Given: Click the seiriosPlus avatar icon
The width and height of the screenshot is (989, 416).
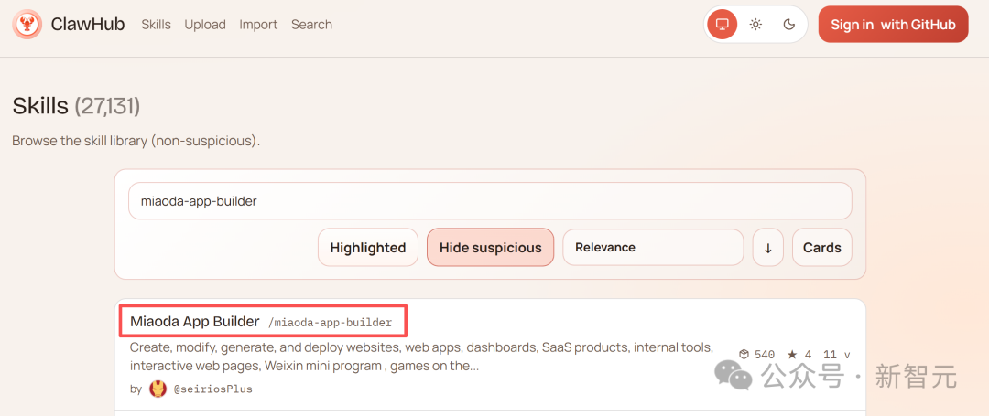Looking at the screenshot, I should pos(158,389).
